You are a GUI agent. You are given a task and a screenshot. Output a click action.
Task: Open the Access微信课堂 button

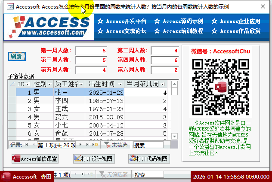(34, 159)
